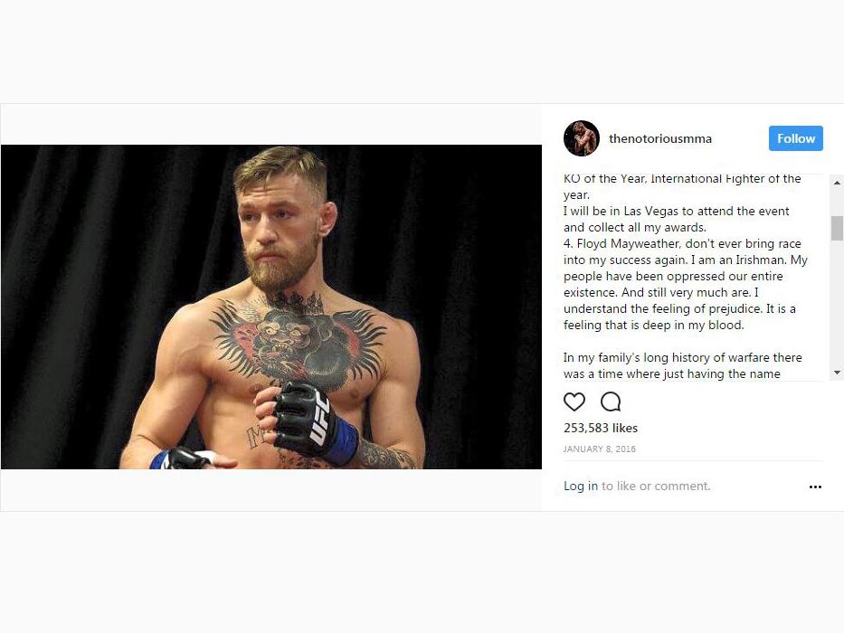The height and width of the screenshot is (633, 844).
Task: Click the 'to like or comment' text
Action: (x=656, y=487)
